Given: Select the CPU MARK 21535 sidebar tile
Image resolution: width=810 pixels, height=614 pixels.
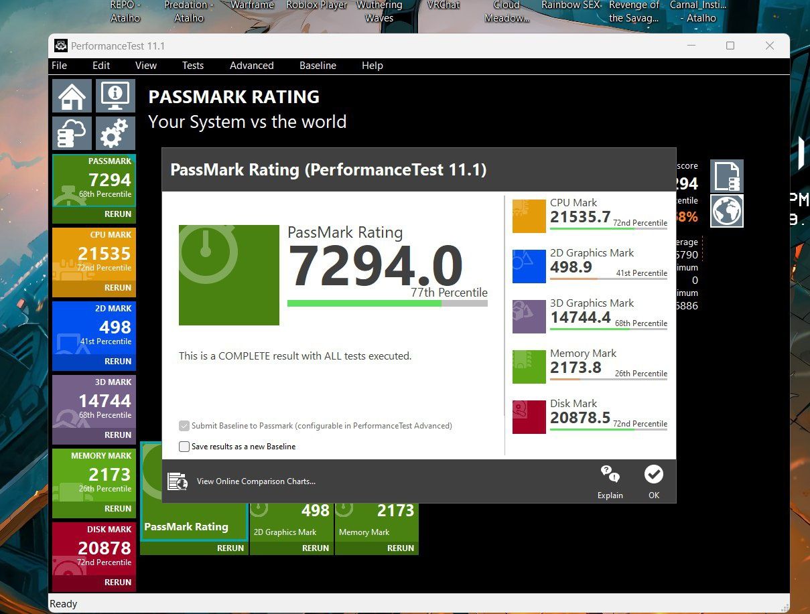Looking at the screenshot, I should (94, 254).
